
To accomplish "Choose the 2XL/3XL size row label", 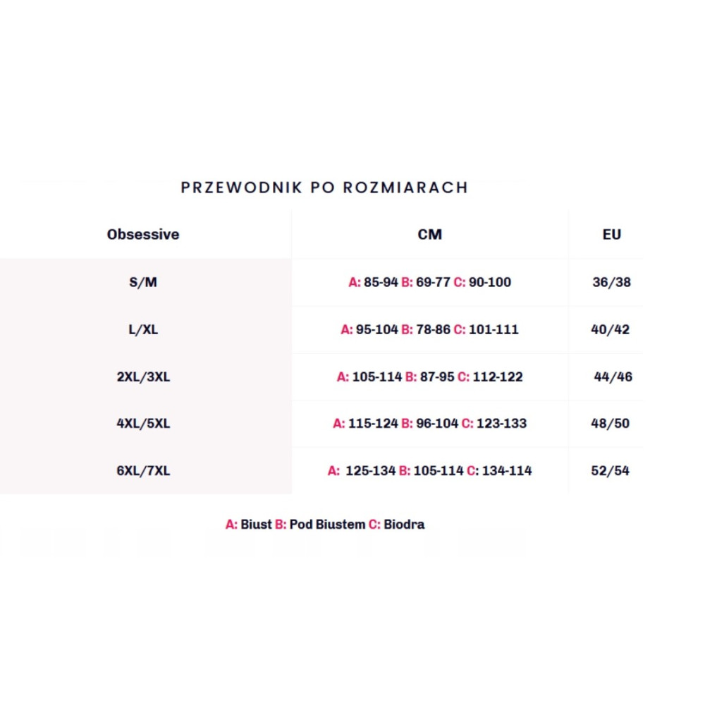I will click(x=143, y=376).
